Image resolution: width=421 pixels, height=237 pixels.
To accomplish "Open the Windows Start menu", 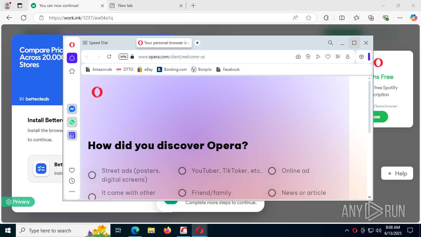I will [x=8, y=230].
